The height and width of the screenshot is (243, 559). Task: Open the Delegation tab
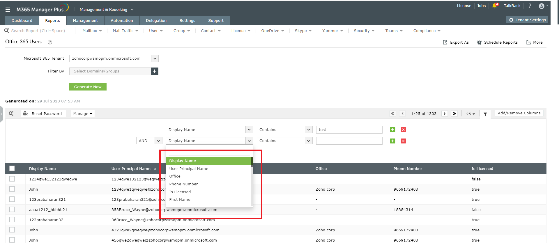click(156, 21)
